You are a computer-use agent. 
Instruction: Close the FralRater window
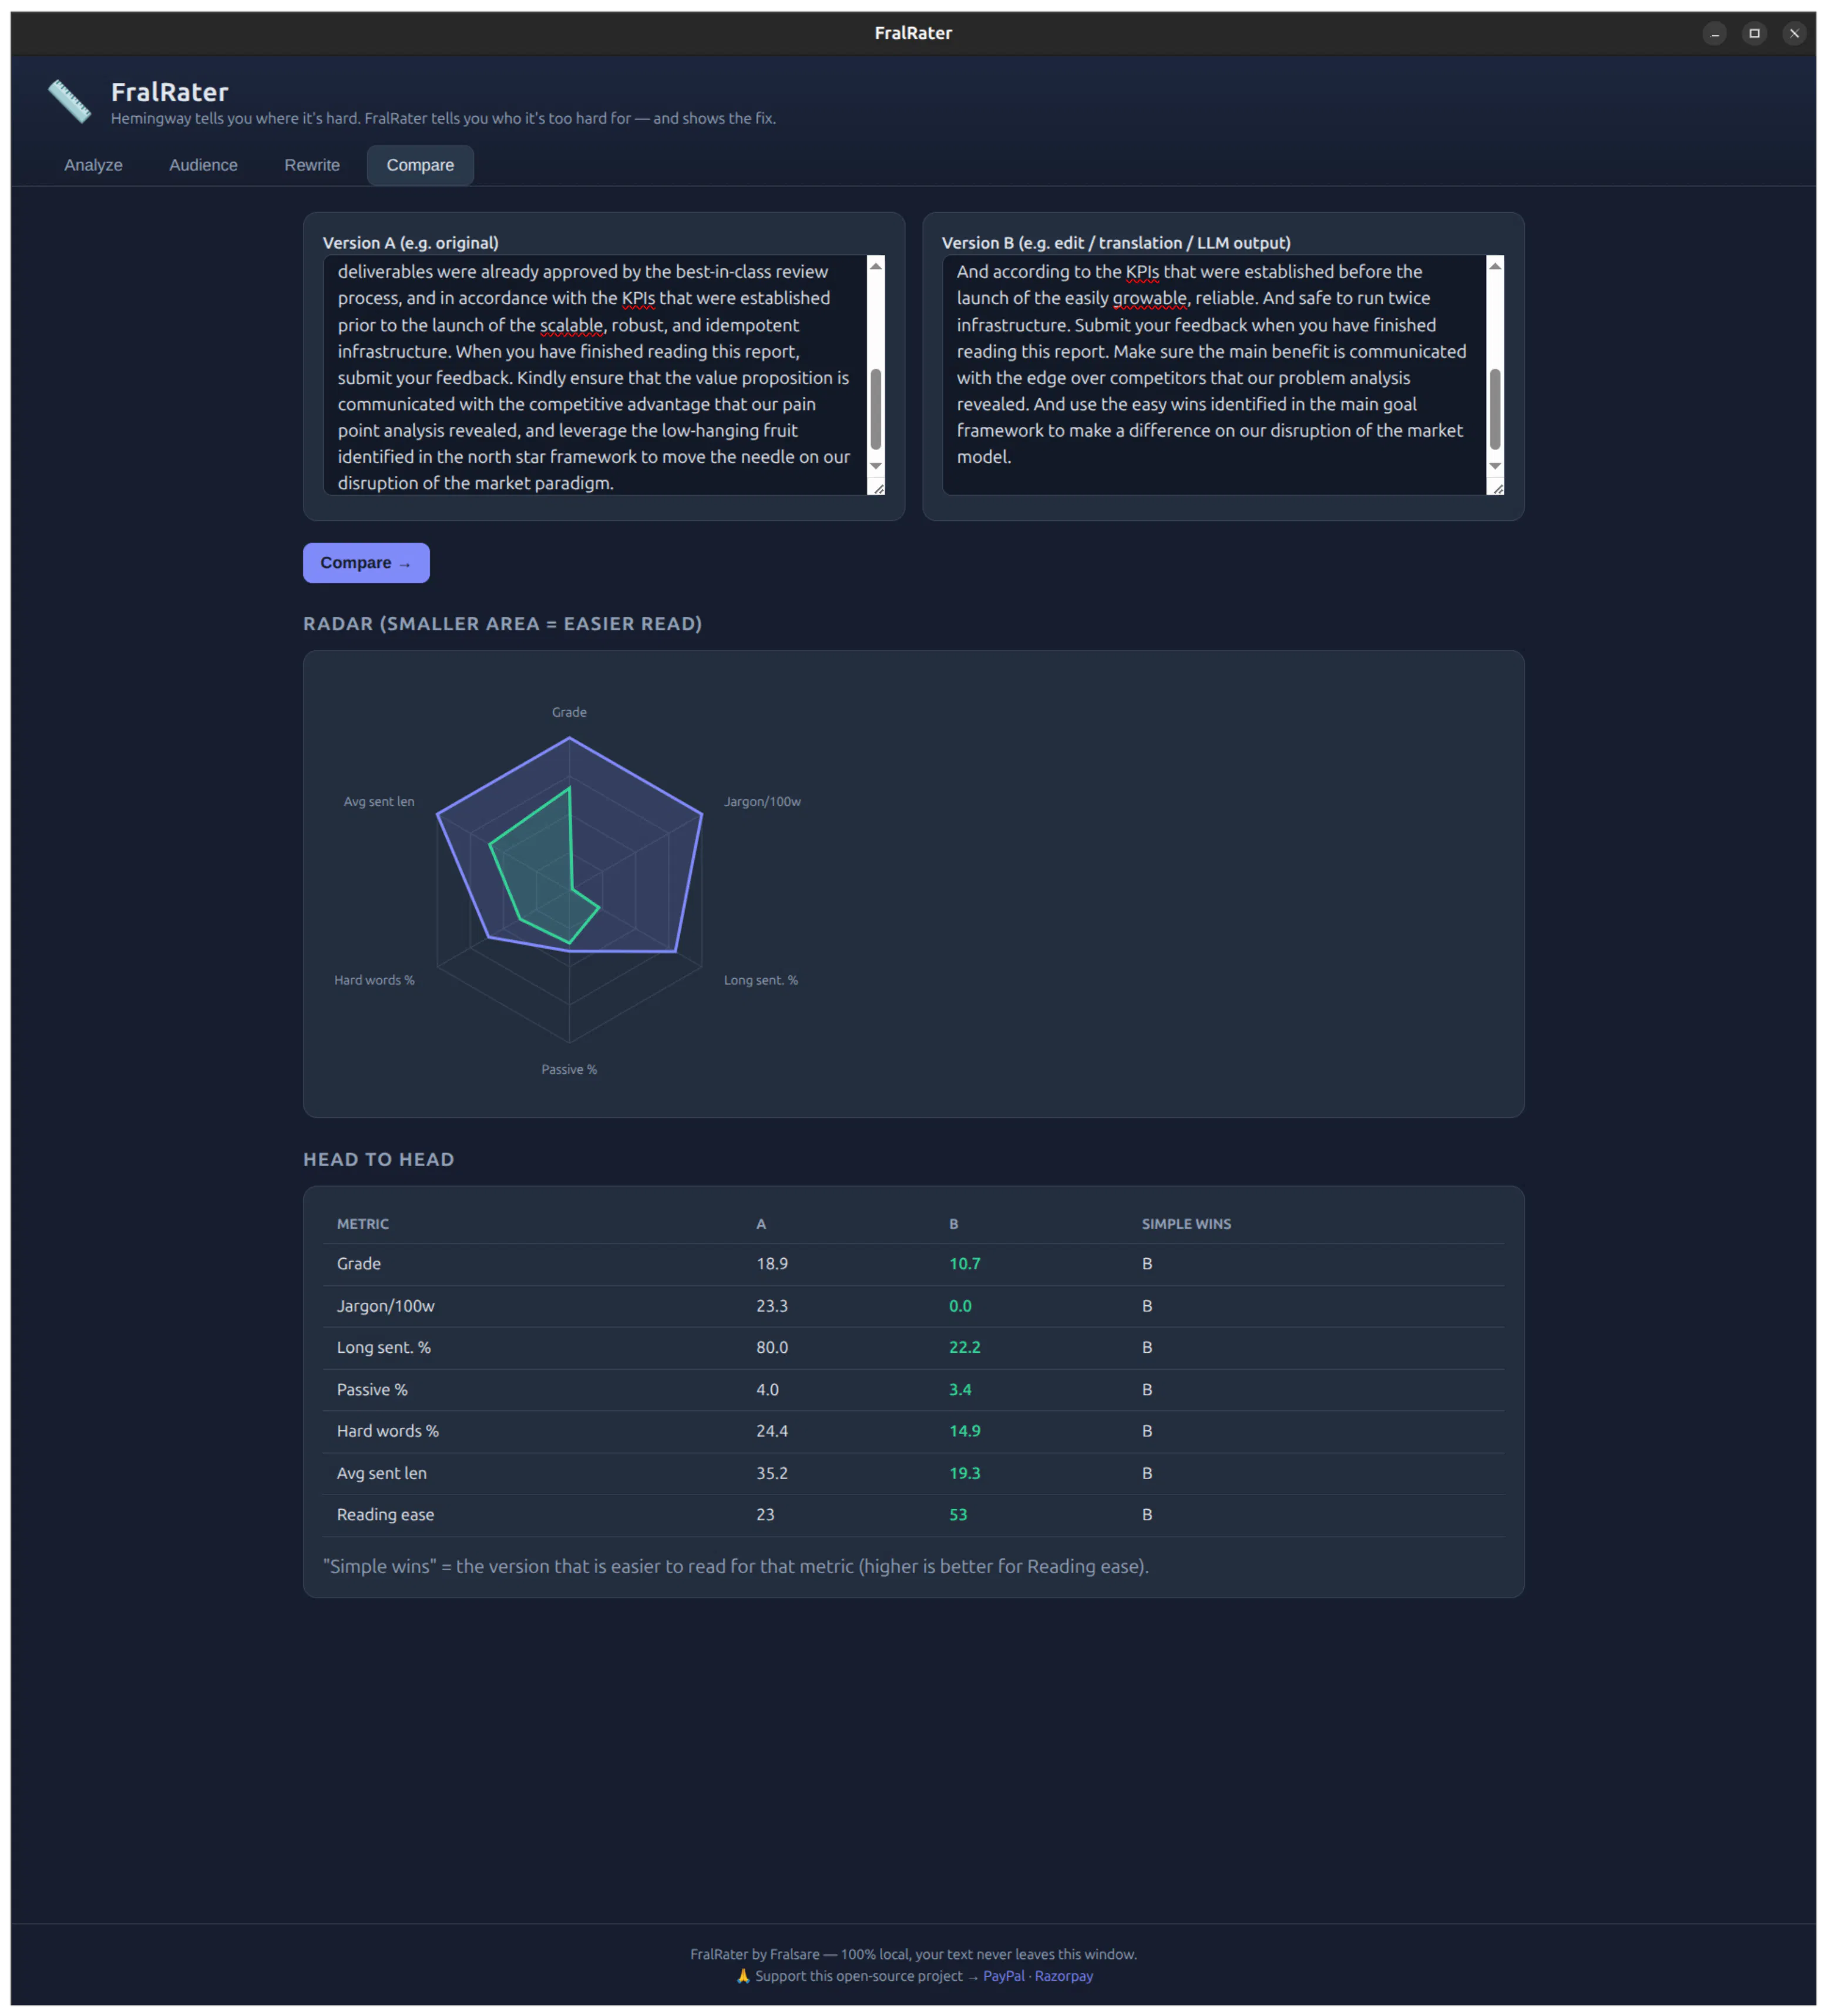coord(1794,33)
